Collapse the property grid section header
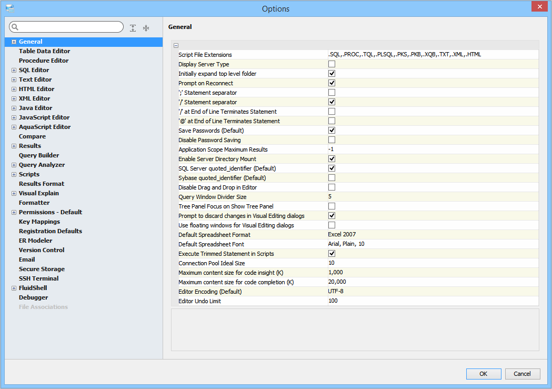This screenshot has width=552, height=389. (176, 45)
